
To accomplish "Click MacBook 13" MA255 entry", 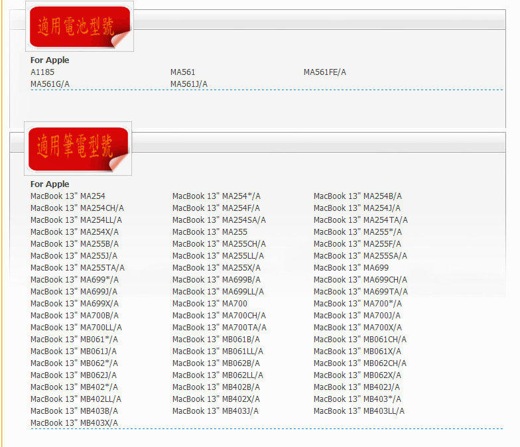I will 210,232.
